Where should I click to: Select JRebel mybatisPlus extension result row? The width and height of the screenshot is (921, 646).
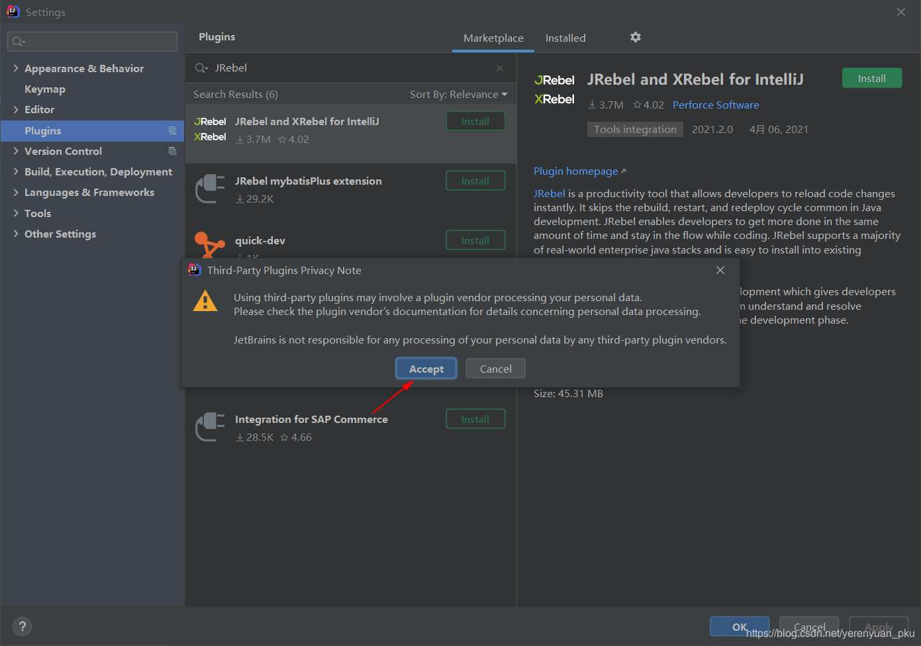coord(351,193)
